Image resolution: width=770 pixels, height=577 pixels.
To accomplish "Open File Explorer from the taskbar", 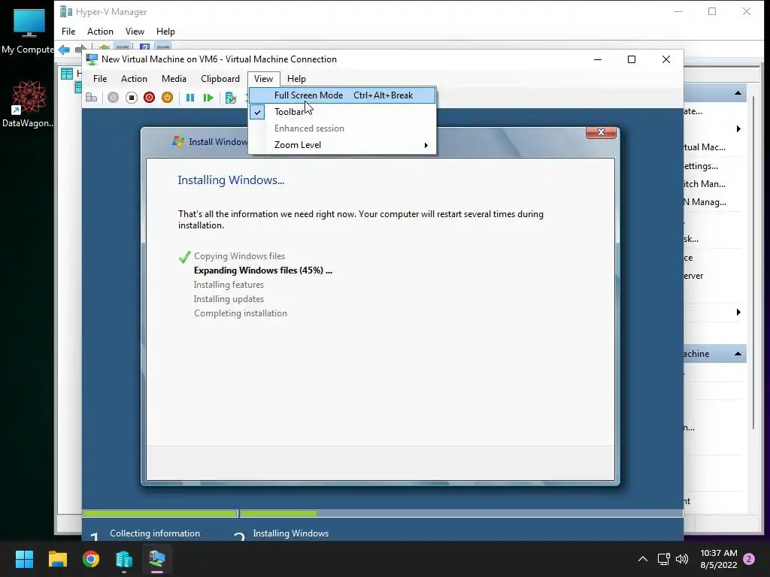I will click(x=57, y=559).
